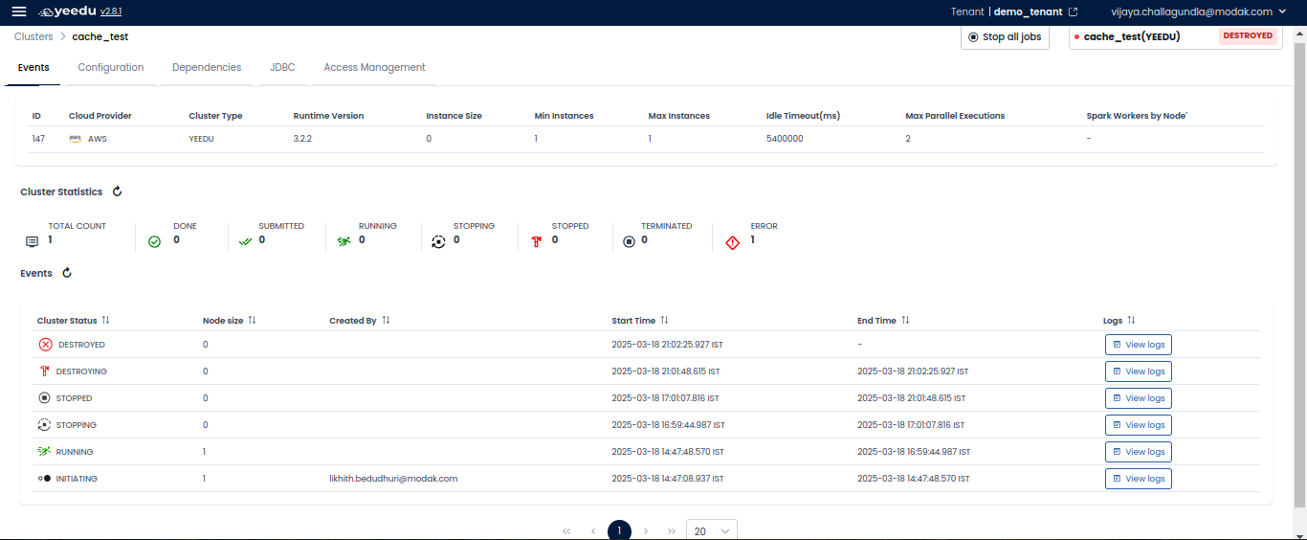Screen dimensions: 1307x540
Task: Click the DESTROYING status icon
Action: coord(44,371)
